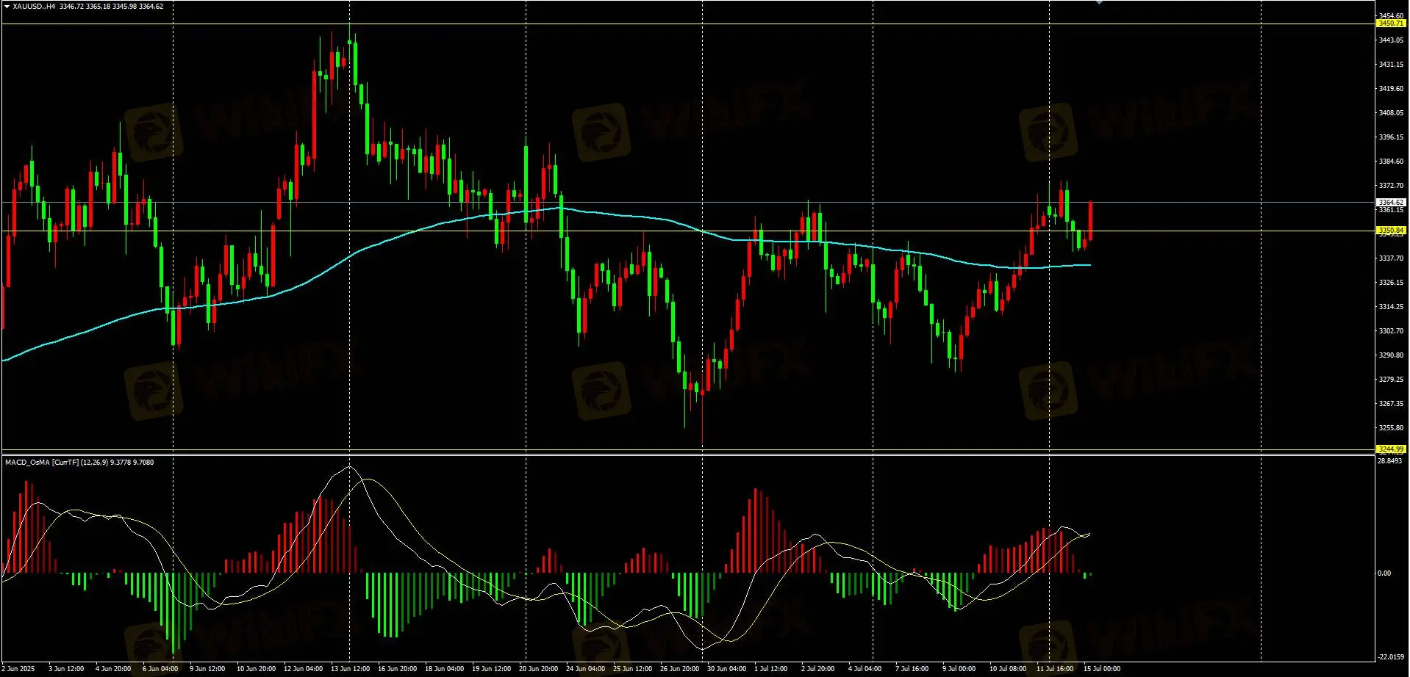The image size is (1410, 677).
Task: Click the 3419.60 price scale label
Action: click(1391, 89)
